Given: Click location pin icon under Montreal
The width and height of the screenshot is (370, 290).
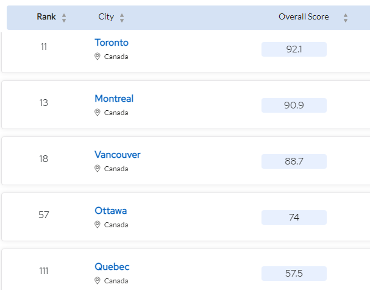Looking at the screenshot, I should (97, 113).
